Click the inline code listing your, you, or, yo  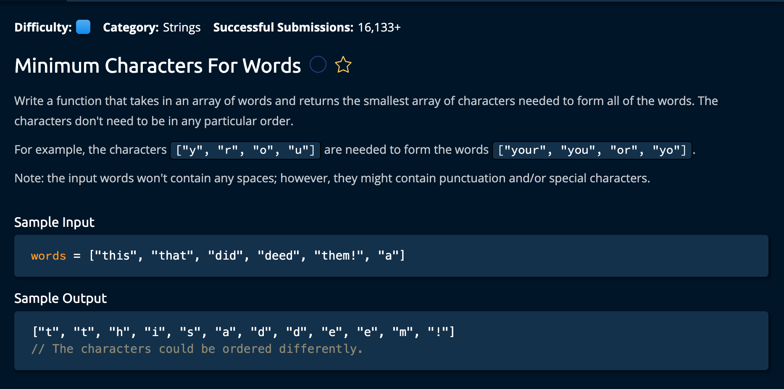592,150
